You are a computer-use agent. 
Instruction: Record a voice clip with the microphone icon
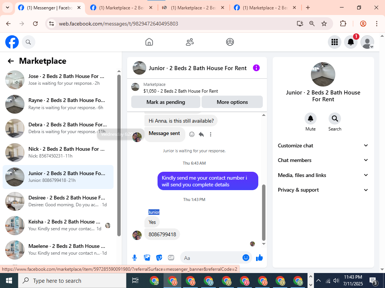point(135,258)
